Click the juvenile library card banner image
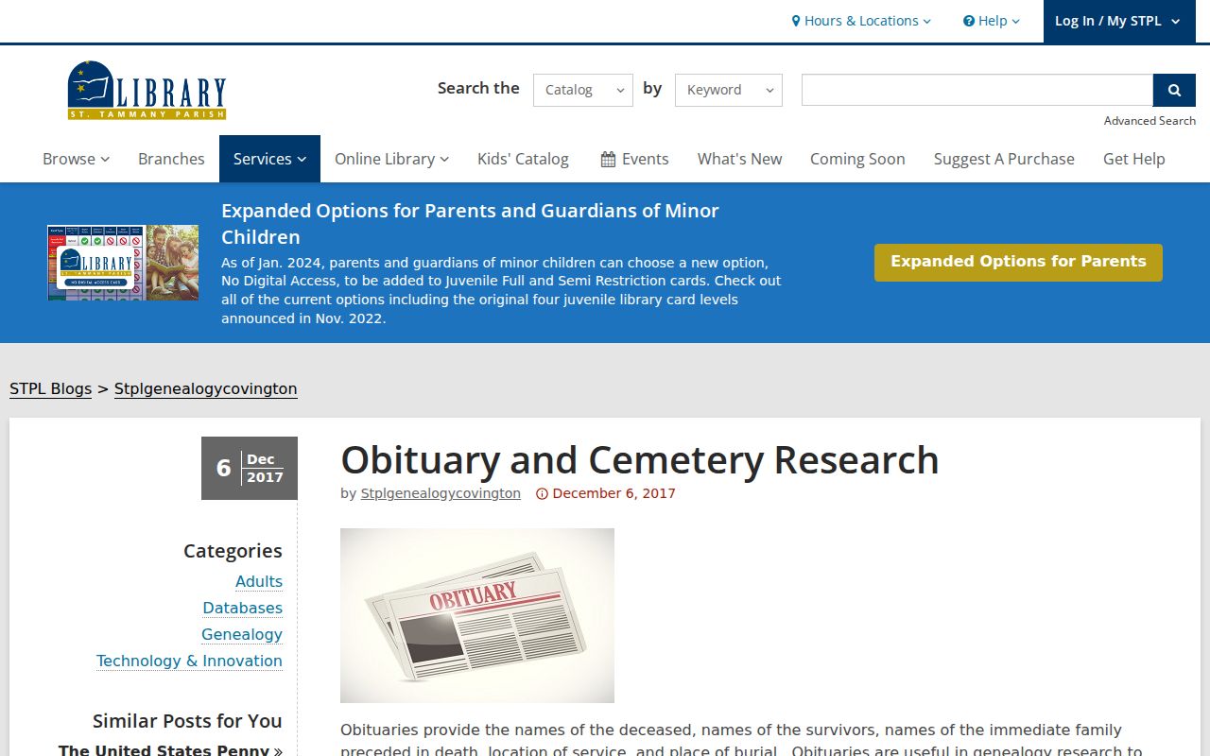Viewport: 1210px width, 756px height. coord(123,263)
